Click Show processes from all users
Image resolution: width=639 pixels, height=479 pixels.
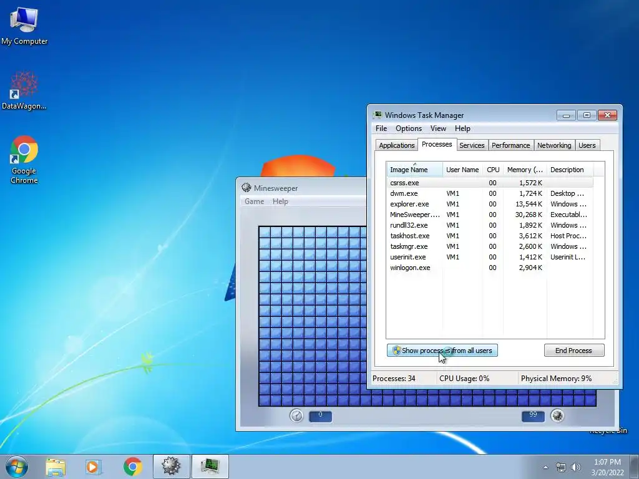click(442, 351)
